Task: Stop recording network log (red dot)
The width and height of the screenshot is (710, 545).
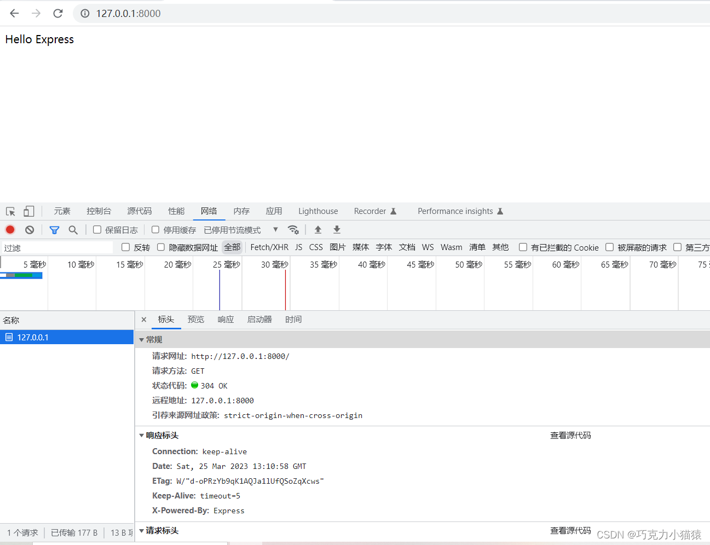Action: click(x=10, y=230)
